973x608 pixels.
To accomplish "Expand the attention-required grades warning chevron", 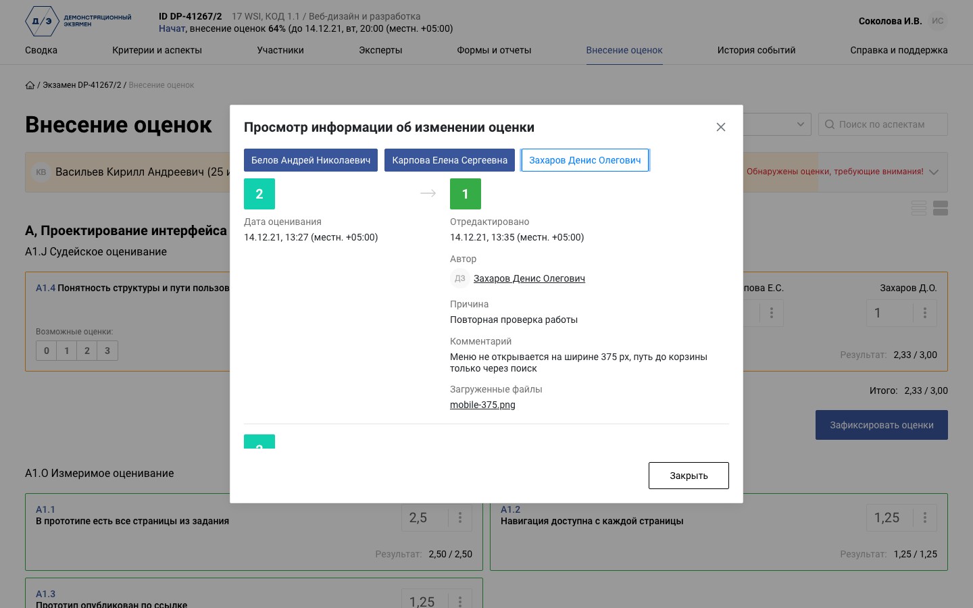I will click(x=934, y=172).
